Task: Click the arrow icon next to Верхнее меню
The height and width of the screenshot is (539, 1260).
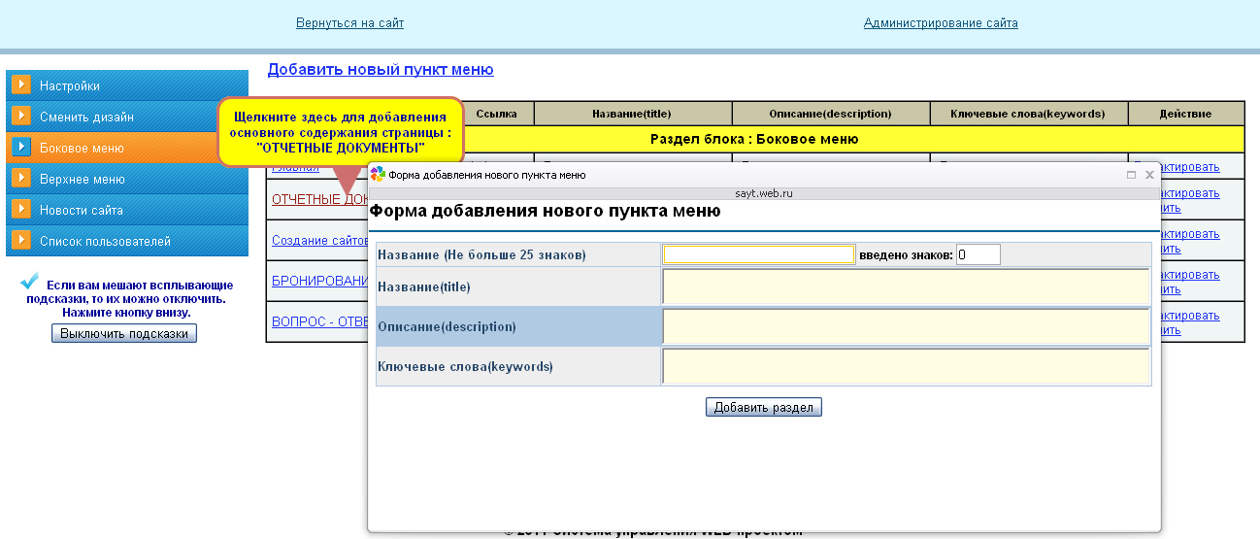Action: (x=20, y=179)
